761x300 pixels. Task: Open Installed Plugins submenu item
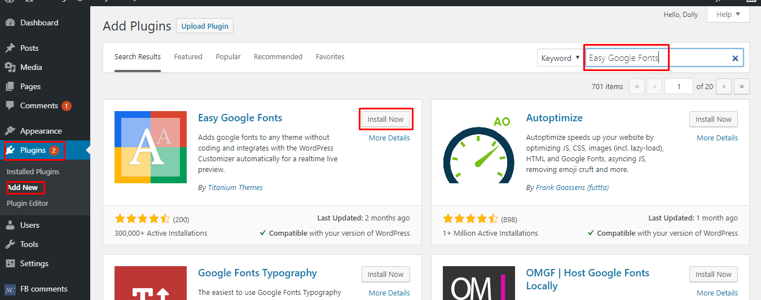click(x=33, y=171)
